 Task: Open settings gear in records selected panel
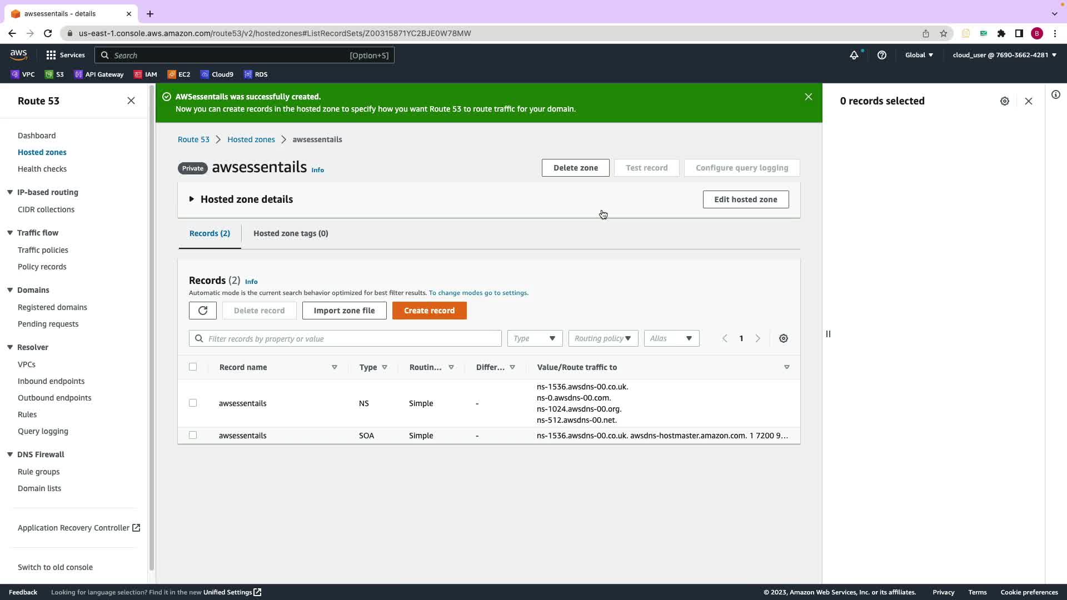point(1004,101)
